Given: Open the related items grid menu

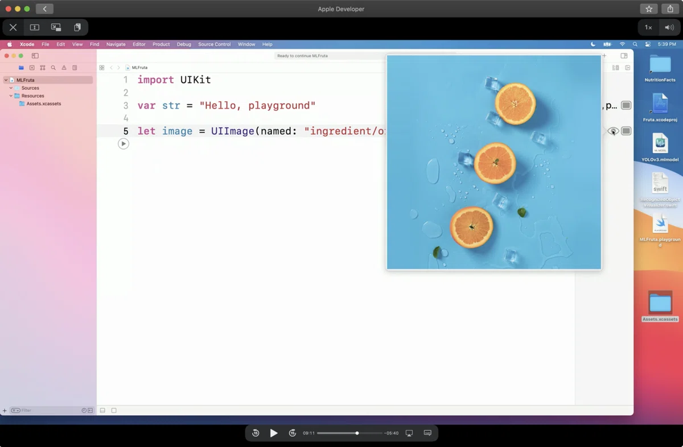Looking at the screenshot, I should (x=102, y=68).
